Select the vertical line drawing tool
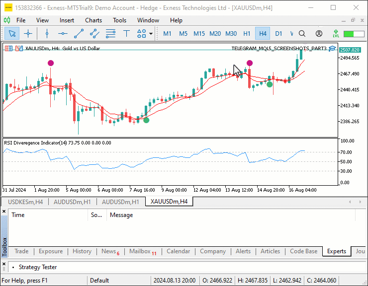The width and height of the screenshot is (368, 286). click(x=47, y=34)
